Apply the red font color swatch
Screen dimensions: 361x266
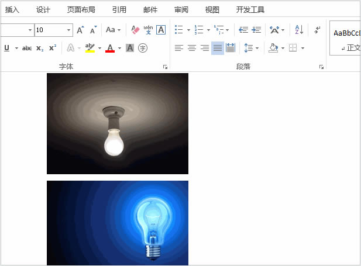click(x=110, y=48)
